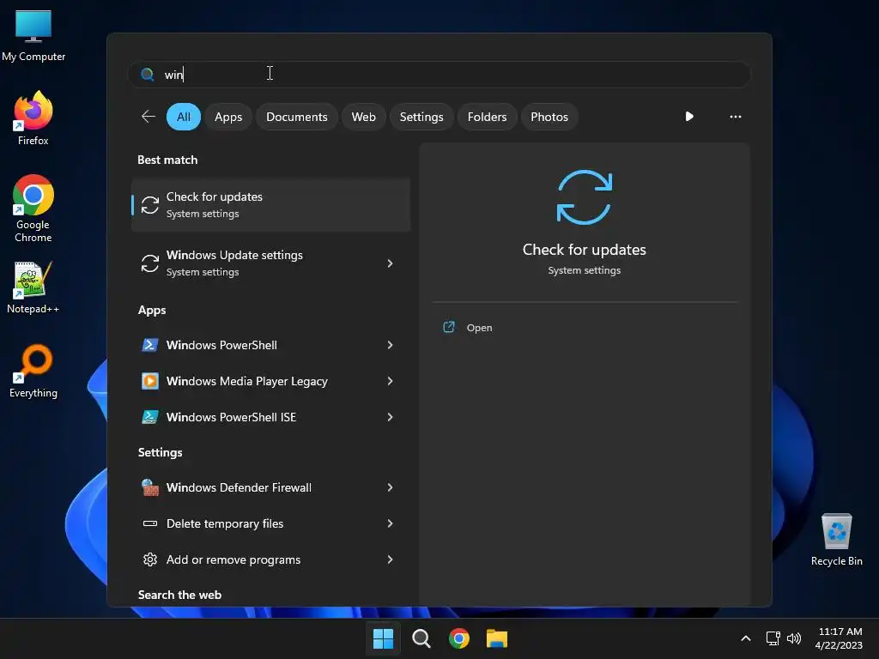
Task: Switch to the Web filter
Action: tap(363, 117)
